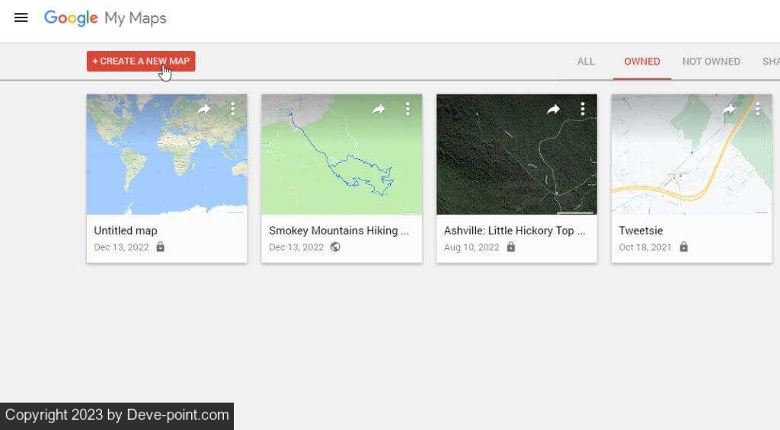The height and width of the screenshot is (430, 780).
Task: Click the public globe icon on Smokey Mountains
Action: 335,247
